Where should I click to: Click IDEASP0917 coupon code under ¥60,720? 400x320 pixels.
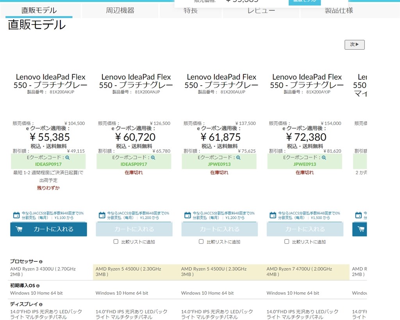pyautogui.click(x=134, y=164)
